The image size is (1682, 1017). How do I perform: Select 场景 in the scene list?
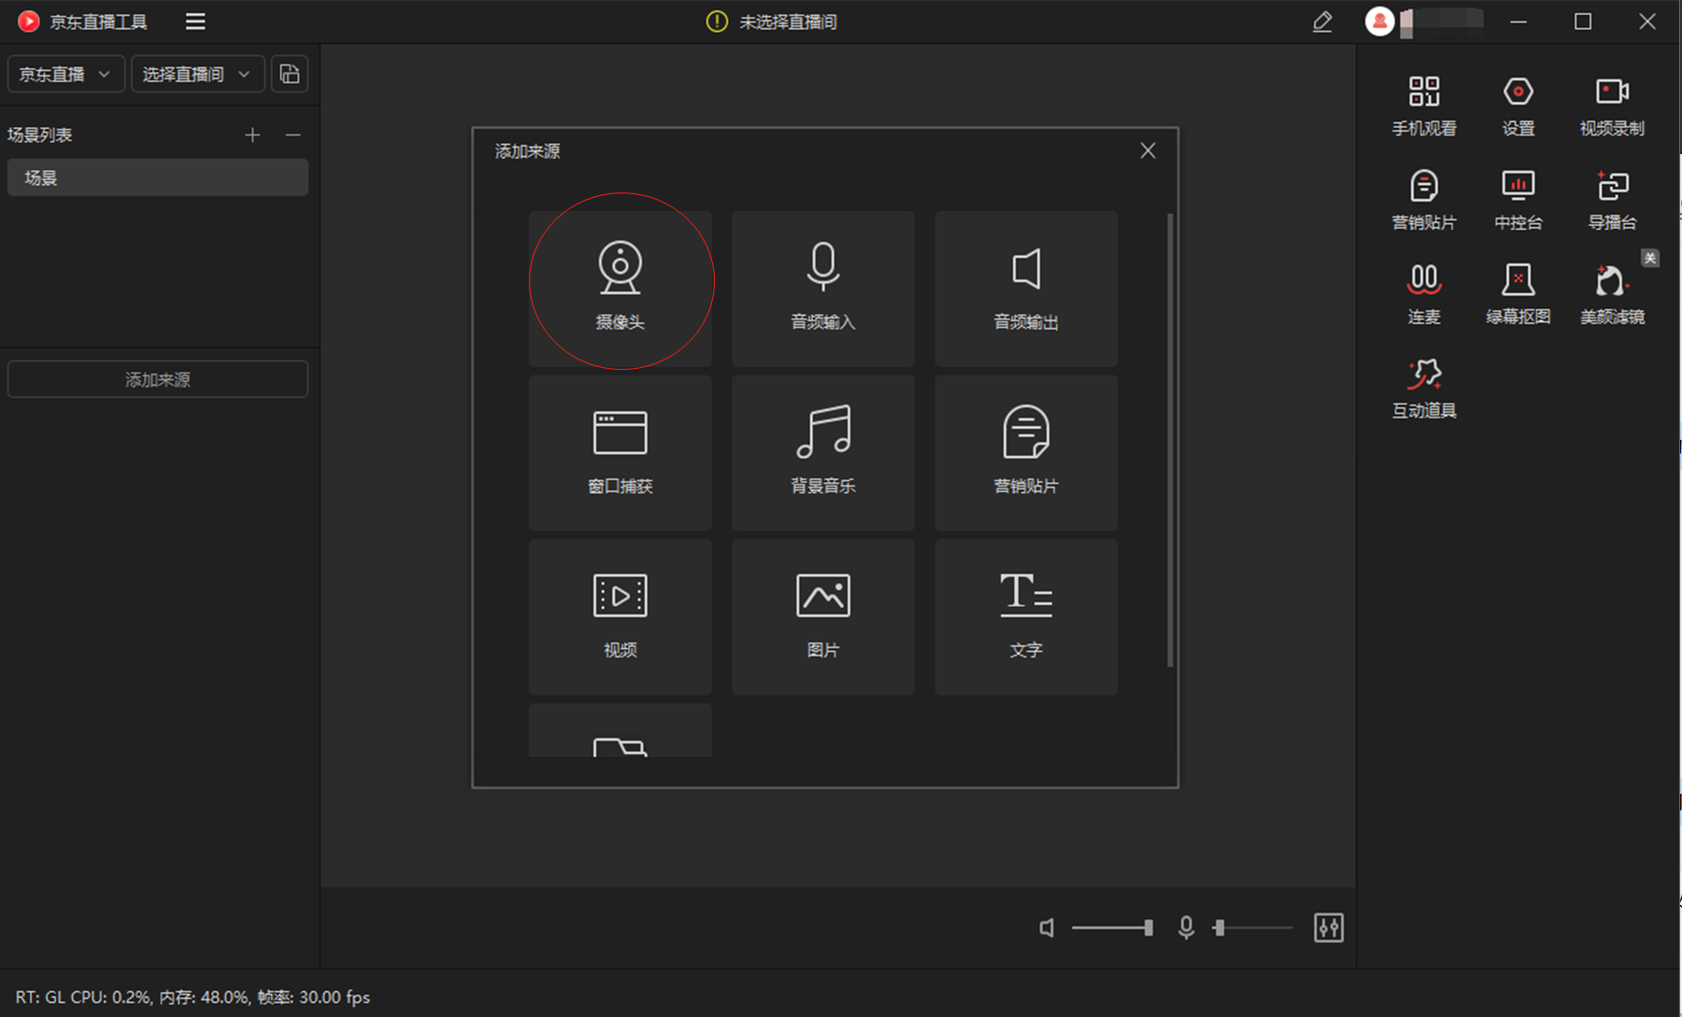tap(158, 177)
